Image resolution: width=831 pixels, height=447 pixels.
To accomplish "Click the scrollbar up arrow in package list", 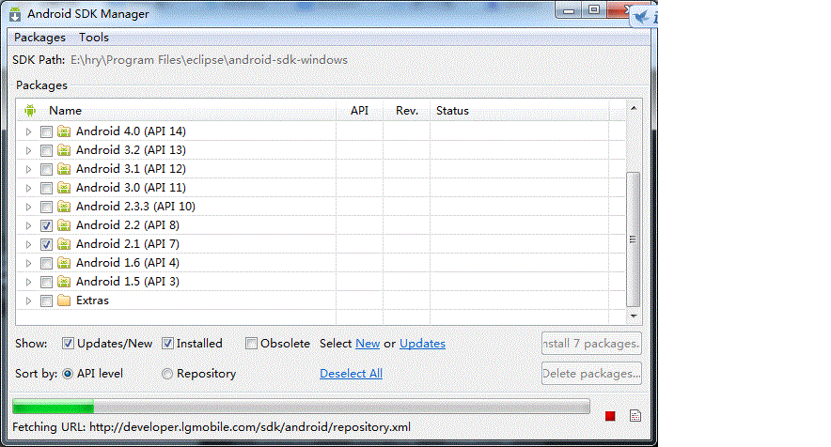I will pos(634,108).
